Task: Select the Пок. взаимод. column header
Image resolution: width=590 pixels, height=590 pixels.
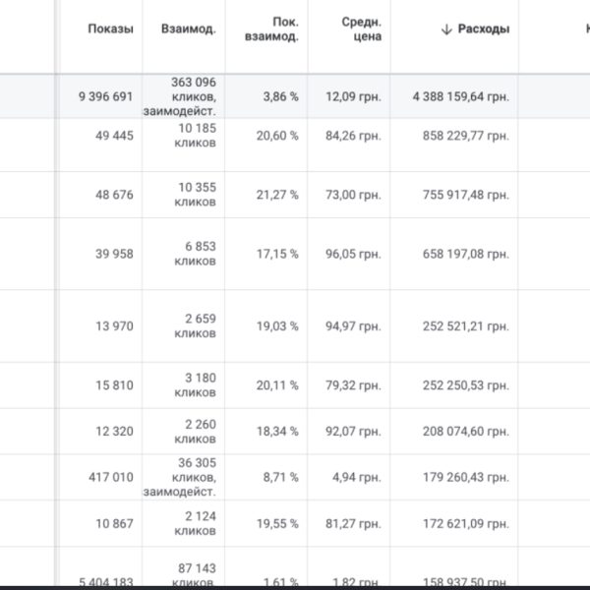Action: (x=272, y=29)
